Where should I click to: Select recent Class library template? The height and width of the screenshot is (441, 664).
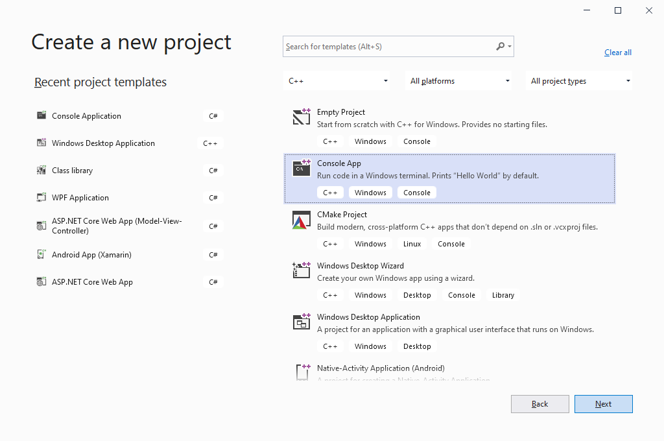72,171
